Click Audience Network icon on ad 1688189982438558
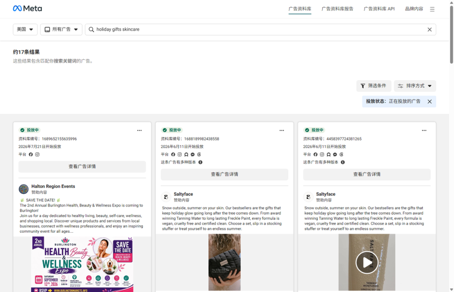 point(186,154)
